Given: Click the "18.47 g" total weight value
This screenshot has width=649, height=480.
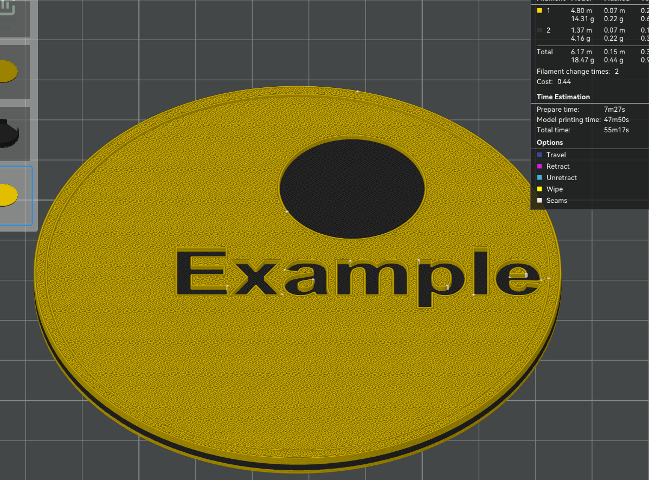Looking at the screenshot, I should (x=582, y=60).
